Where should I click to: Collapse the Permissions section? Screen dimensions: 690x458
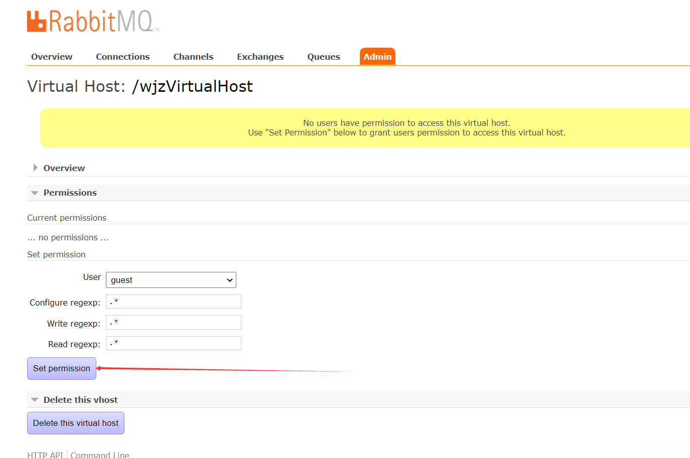click(x=70, y=193)
